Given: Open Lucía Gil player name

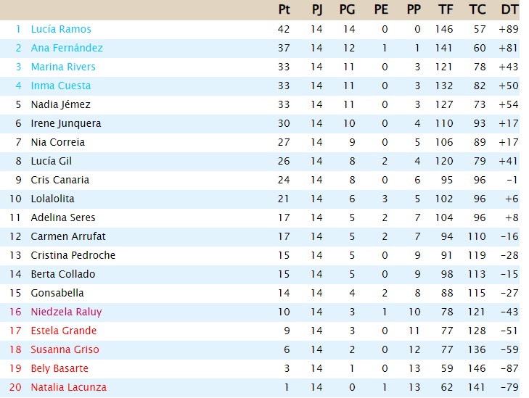Looking at the screenshot, I should pyautogui.click(x=52, y=161).
